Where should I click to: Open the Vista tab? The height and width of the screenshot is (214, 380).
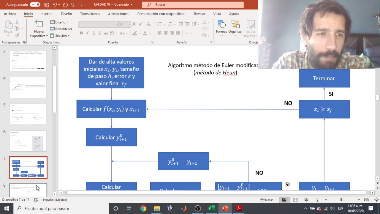217,14
